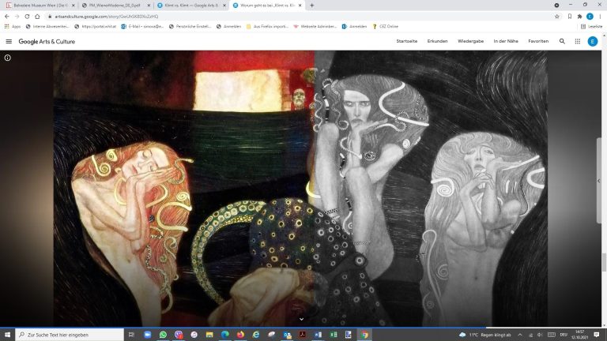Open Word from the taskbar
The width and height of the screenshot is (607, 341).
point(319,335)
